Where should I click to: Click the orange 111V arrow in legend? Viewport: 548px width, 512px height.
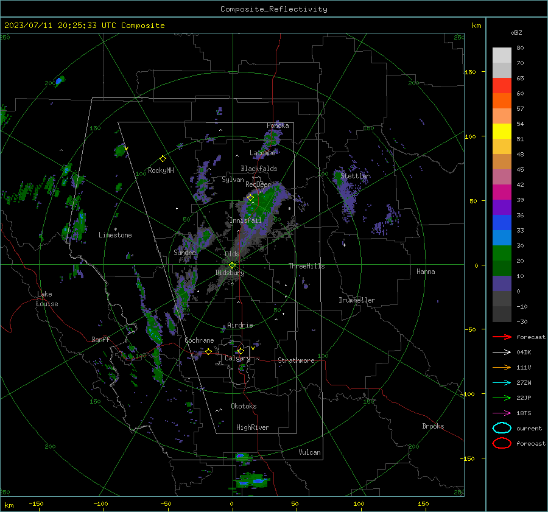click(502, 367)
